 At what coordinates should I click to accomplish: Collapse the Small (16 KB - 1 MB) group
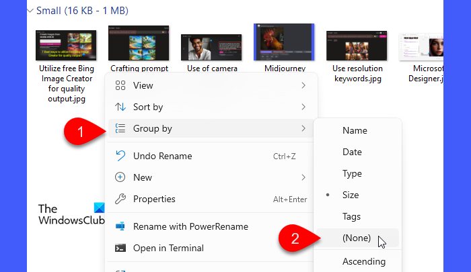tap(29, 11)
